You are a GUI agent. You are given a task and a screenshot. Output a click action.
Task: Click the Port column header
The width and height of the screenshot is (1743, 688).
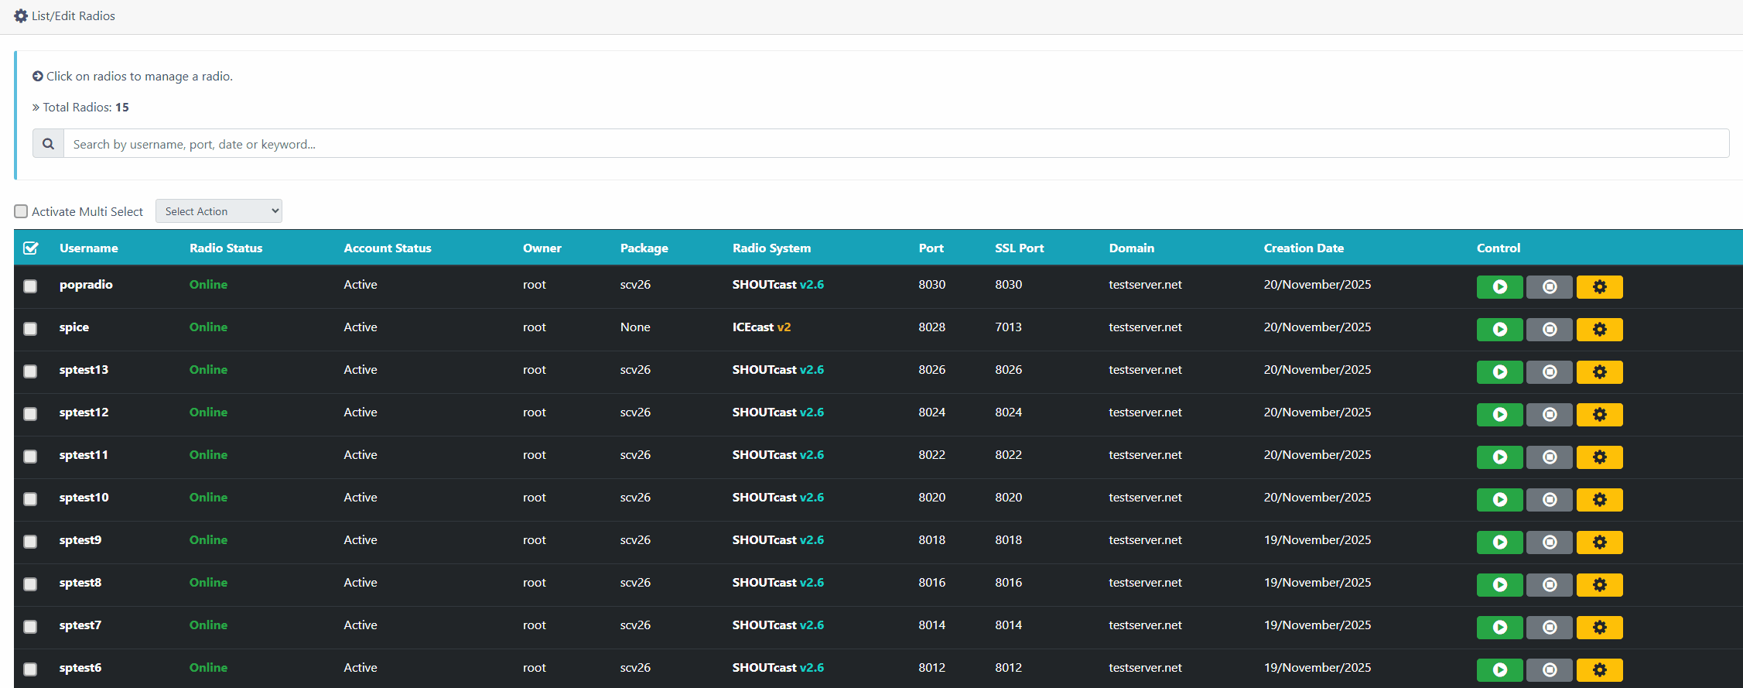tap(931, 248)
